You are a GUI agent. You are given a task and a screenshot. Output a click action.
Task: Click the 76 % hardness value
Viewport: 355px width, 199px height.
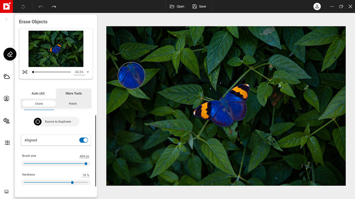[85, 175]
